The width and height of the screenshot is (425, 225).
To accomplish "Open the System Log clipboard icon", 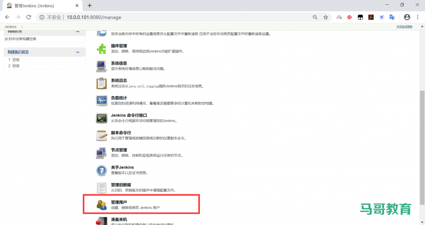I will pyautogui.click(x=102, y=83).
